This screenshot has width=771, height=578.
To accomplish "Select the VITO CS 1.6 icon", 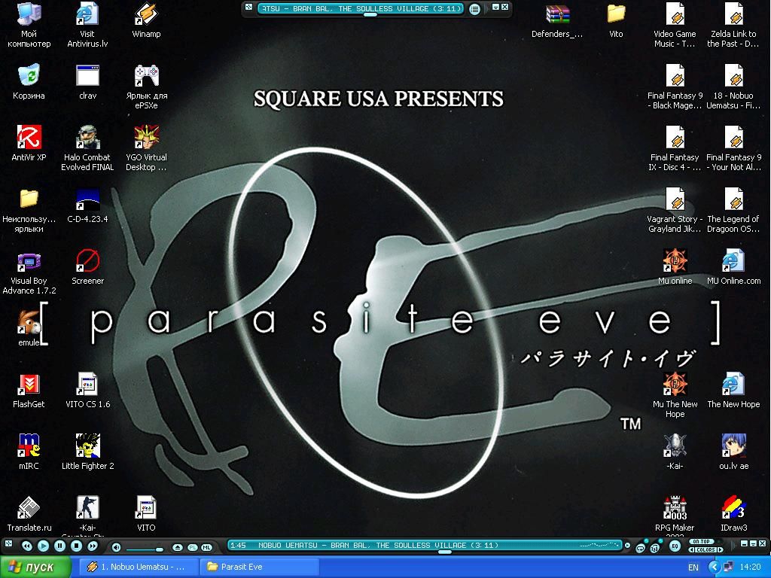I will point(87,391).
